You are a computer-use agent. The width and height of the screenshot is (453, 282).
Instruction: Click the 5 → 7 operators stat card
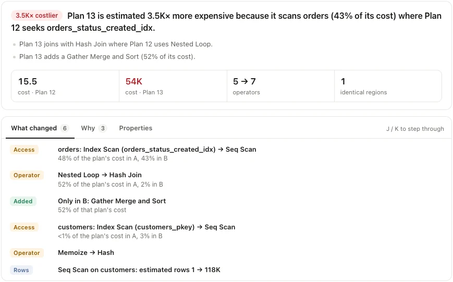tap(280, 86)
